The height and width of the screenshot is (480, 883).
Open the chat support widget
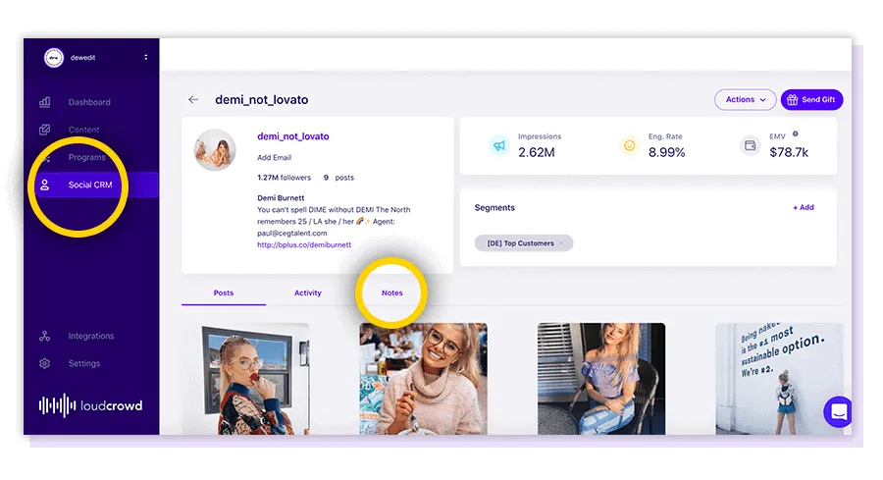(x=838, y=412)
